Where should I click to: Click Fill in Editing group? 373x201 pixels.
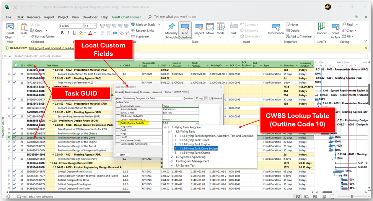click(x=347, y=36)
